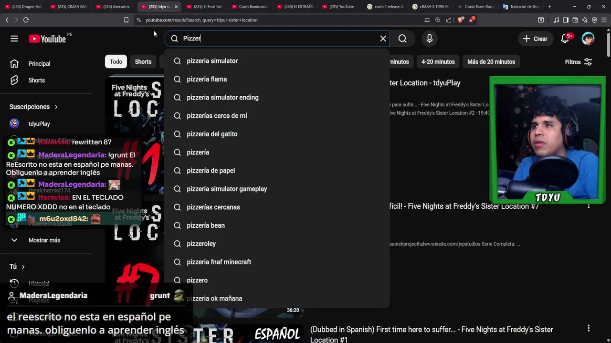Select the 4-20 minutos chip
The height and width of the screenshot is (343, 611).
pos(438,61)
